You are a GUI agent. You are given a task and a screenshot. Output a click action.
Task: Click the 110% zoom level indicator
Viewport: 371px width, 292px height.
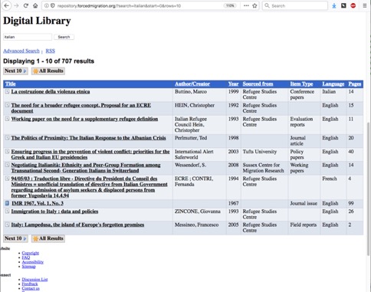point(230,5)
